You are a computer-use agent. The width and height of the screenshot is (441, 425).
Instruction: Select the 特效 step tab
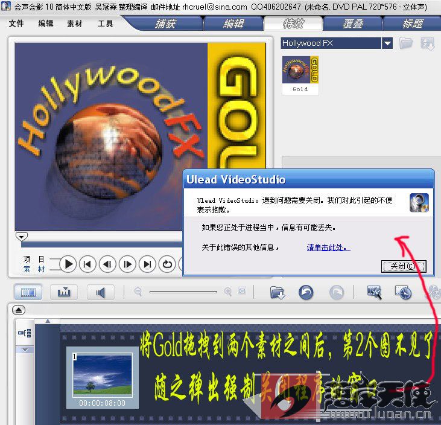coord(293,24)
